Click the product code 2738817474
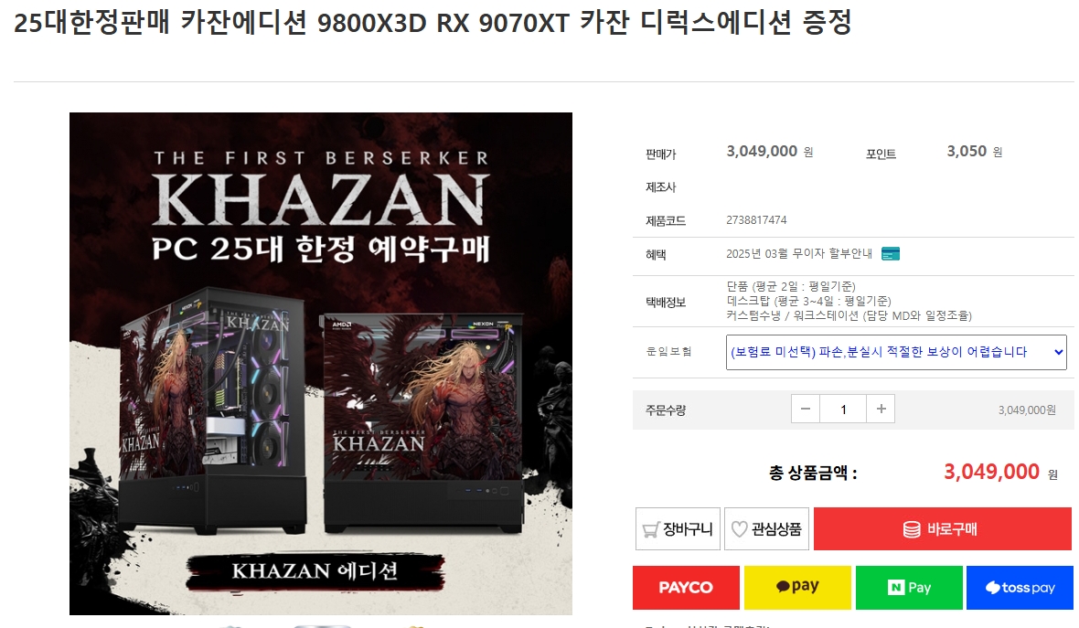 click(x=756, y=220)
